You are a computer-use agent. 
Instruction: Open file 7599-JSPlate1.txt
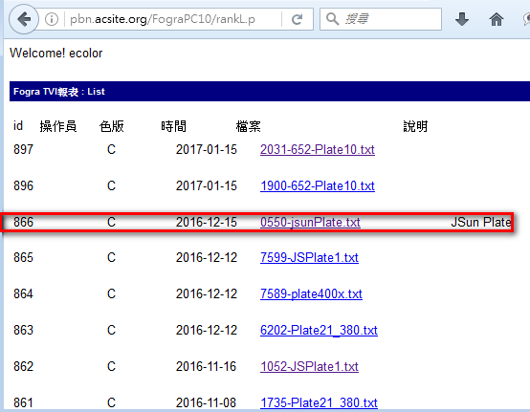point(309,258)
